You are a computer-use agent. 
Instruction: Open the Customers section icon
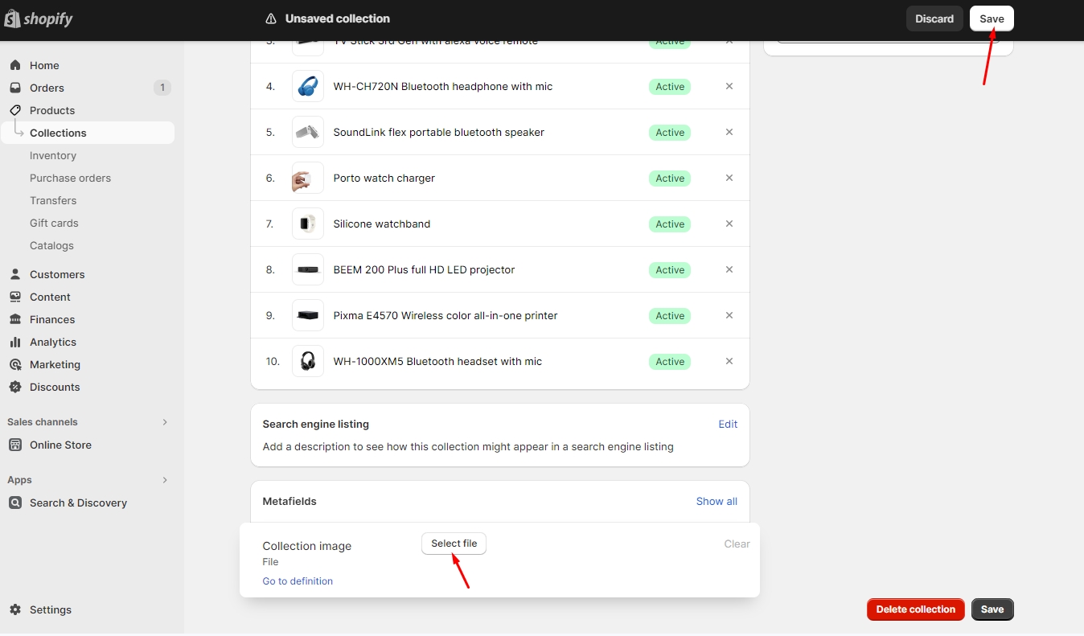pyautogui.click(x=15, y=274)
